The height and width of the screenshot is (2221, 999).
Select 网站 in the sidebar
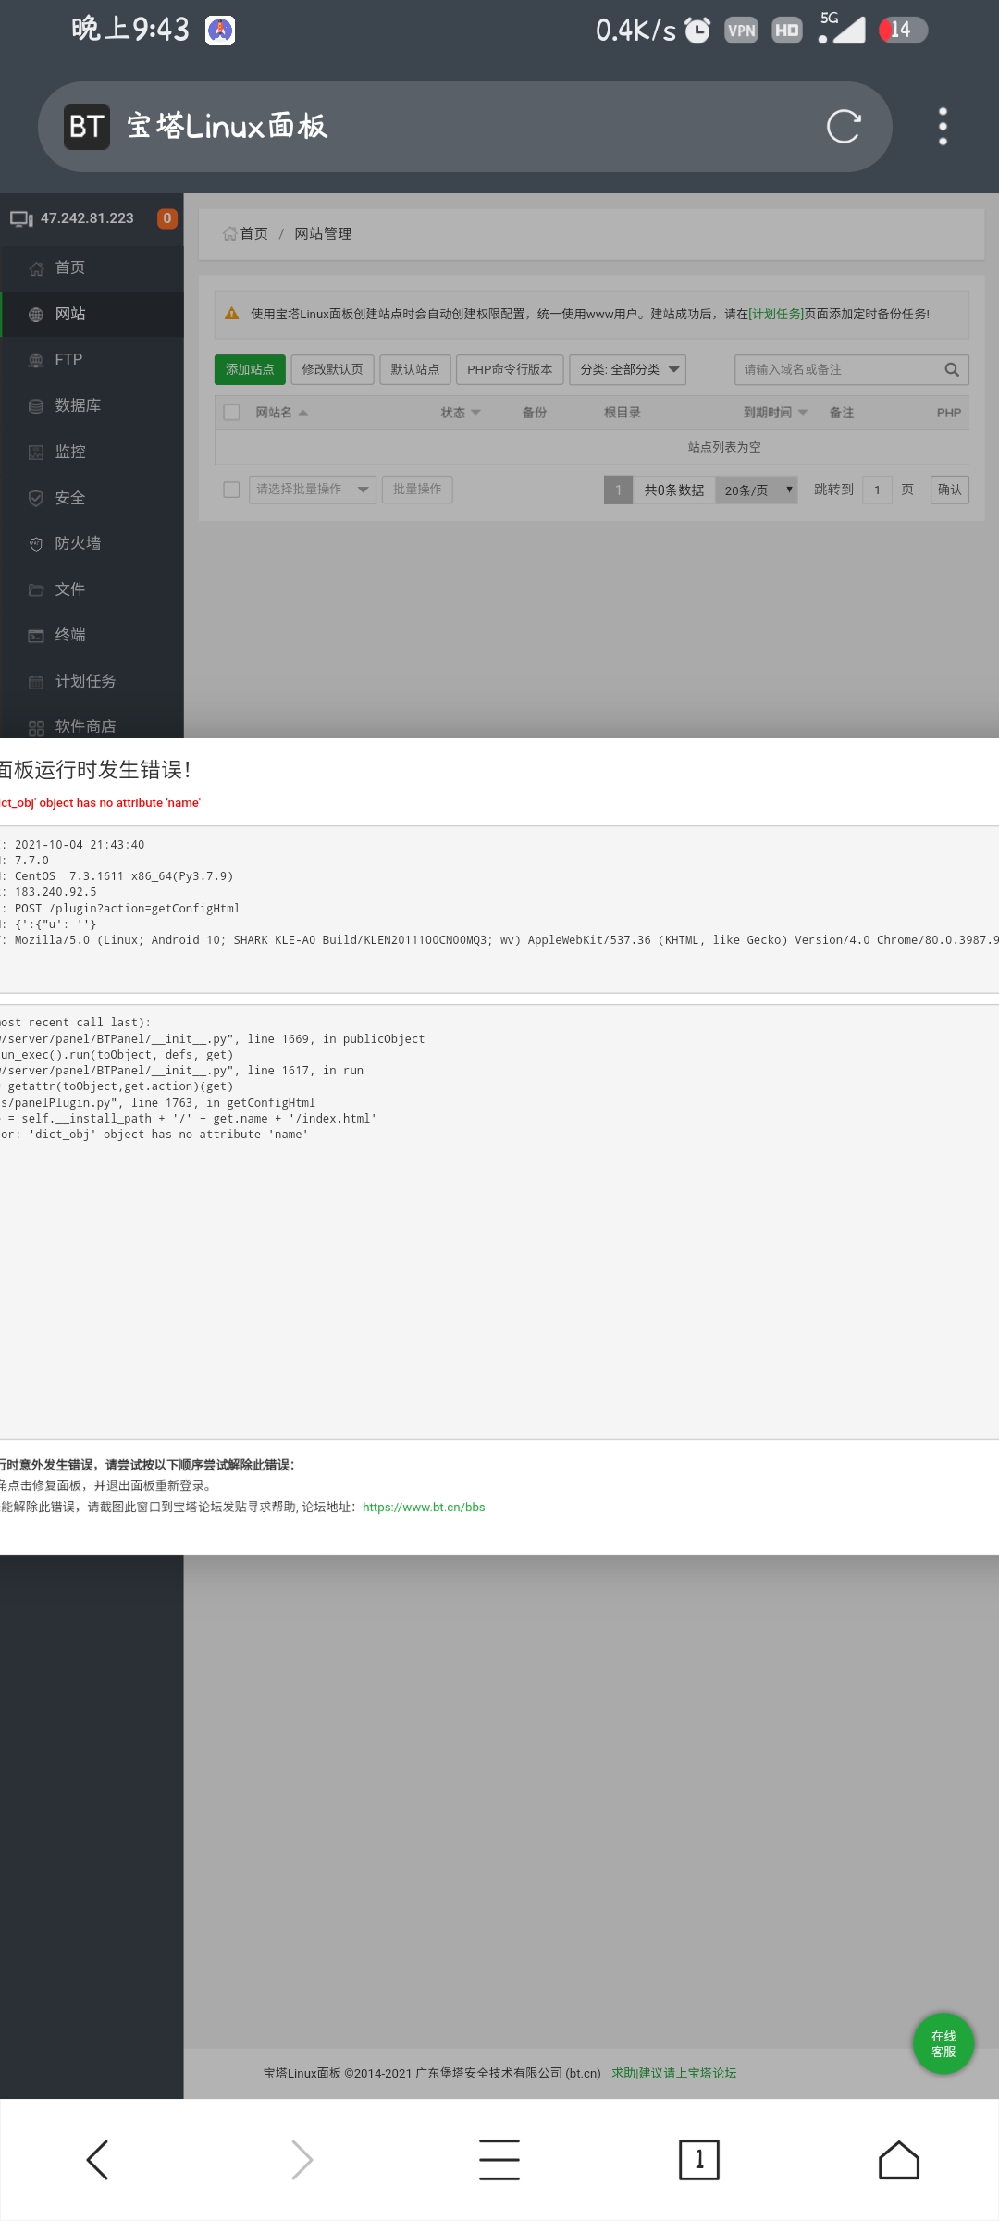(x=92, y=314)
